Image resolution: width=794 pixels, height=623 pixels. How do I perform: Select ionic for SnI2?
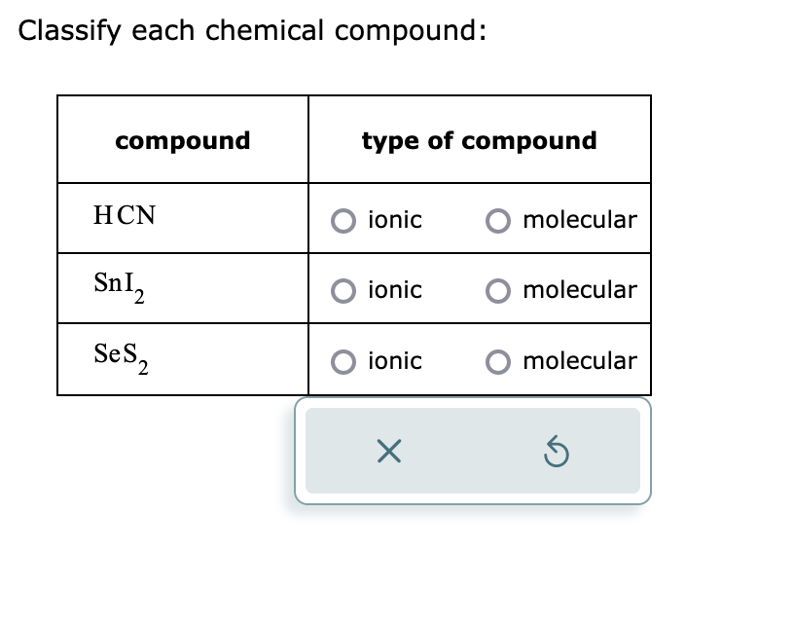[343, 291]
